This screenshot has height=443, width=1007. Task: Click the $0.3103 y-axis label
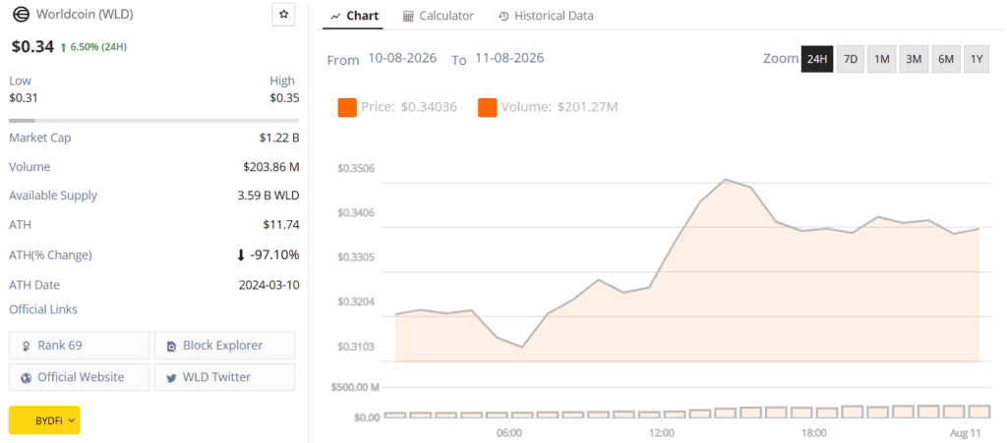356,347
